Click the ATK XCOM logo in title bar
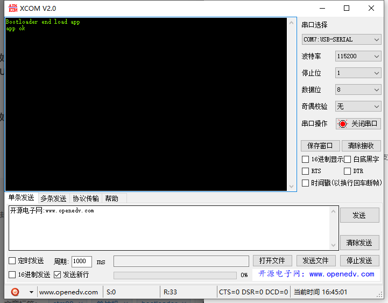This screenshot has height=303, width=388. [x=13, y=8]
